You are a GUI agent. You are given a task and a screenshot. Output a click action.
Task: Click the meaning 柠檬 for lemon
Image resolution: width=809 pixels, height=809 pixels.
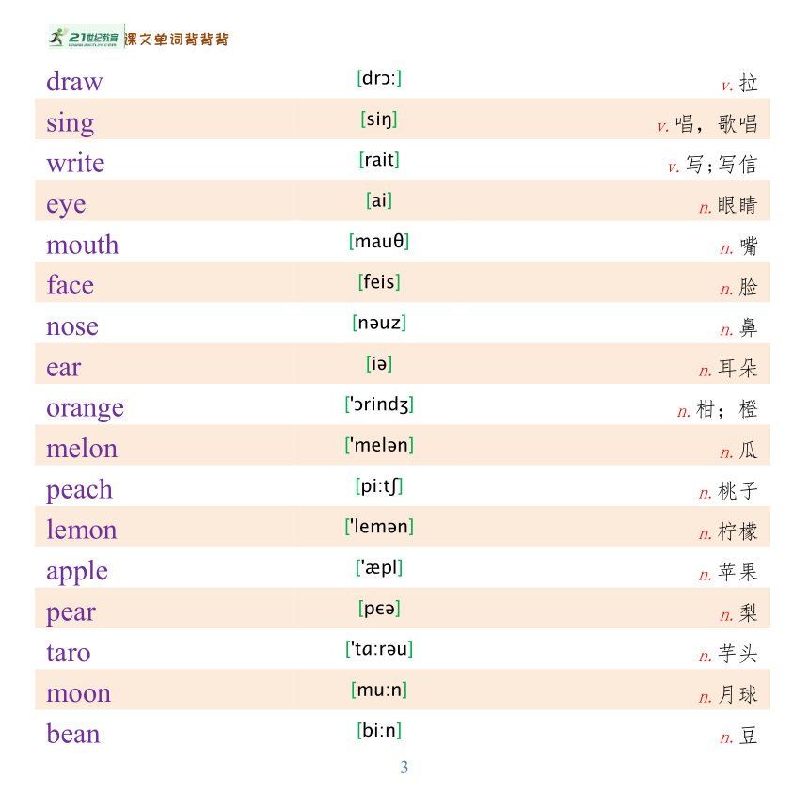click(738, 531)
